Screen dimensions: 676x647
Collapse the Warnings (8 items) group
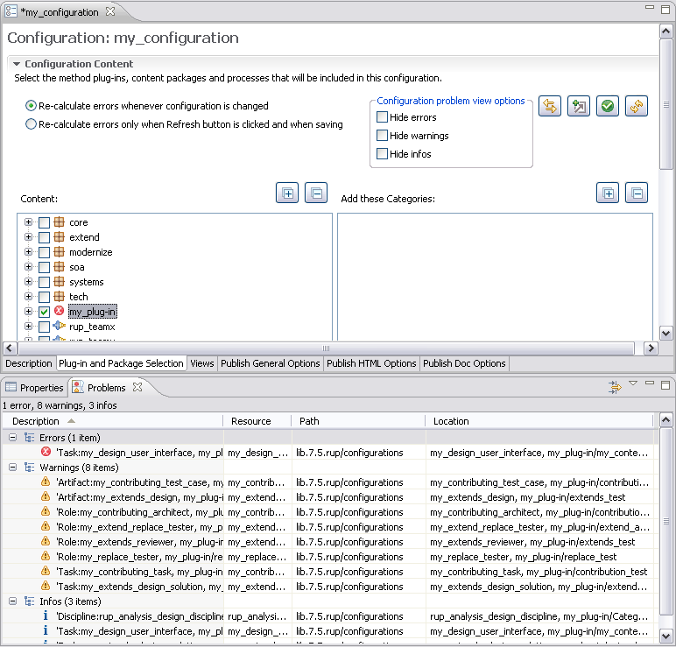point(13,468)
